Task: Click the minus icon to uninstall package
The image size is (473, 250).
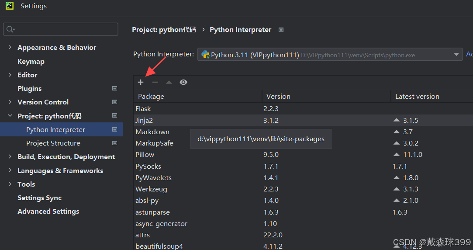Action: [155, 82]
